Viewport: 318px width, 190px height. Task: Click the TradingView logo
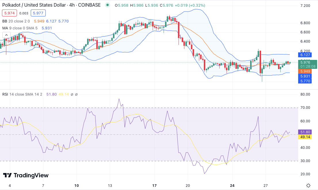point(26,175)
